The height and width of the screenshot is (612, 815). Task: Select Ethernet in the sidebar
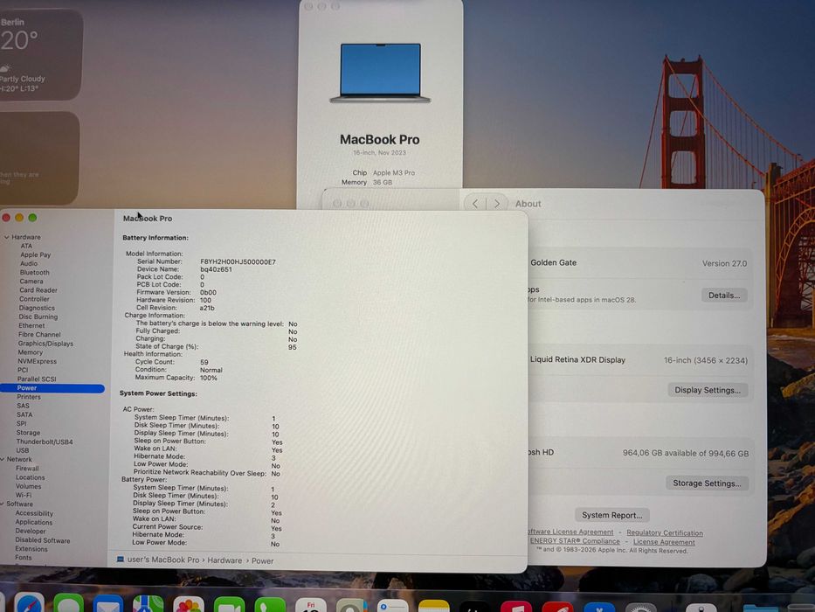[31, 326]
